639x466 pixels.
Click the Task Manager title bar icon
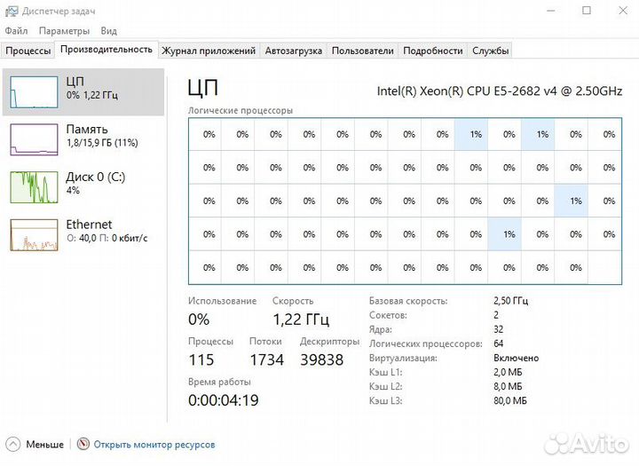[x=12, y=11]
